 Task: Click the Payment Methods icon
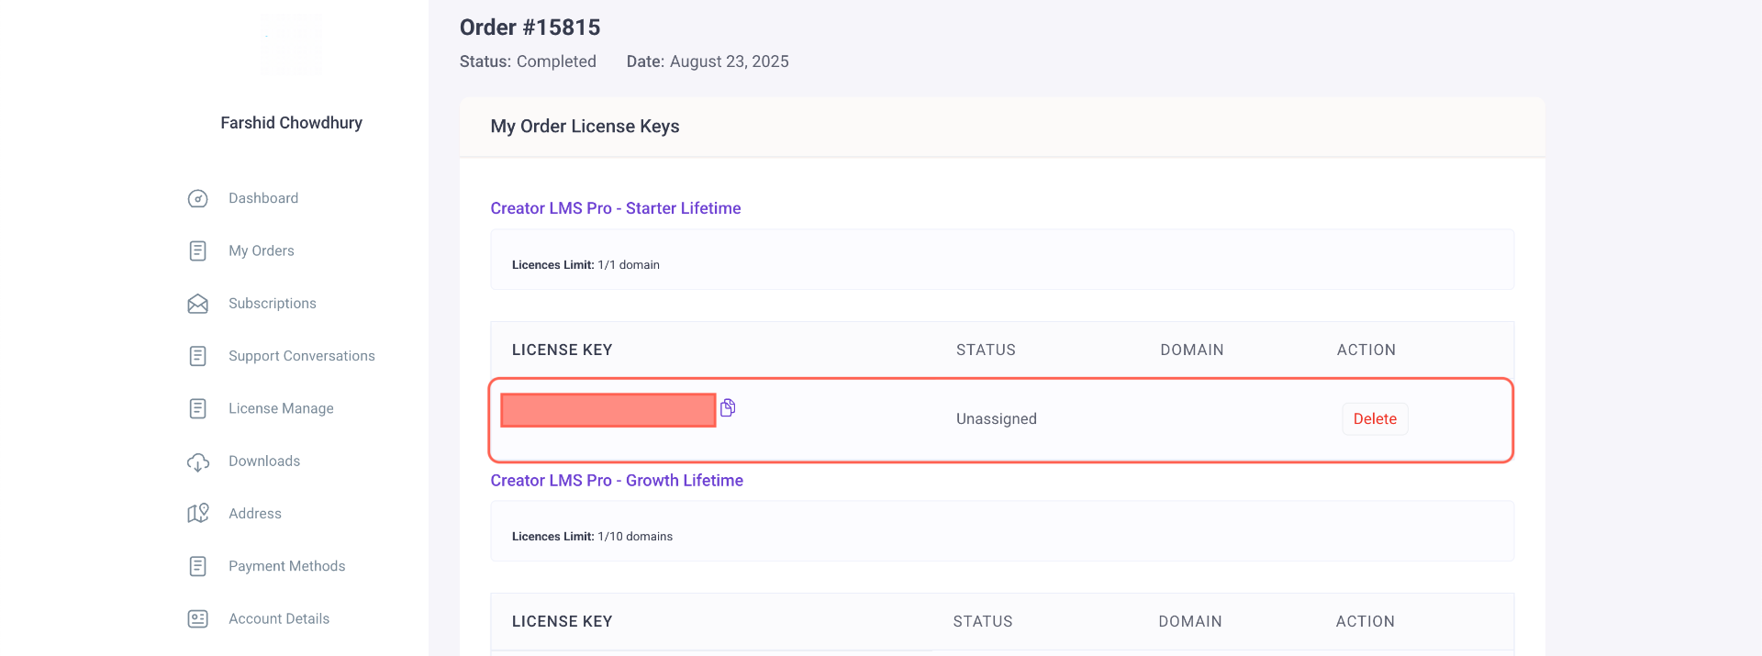[197, 566]
